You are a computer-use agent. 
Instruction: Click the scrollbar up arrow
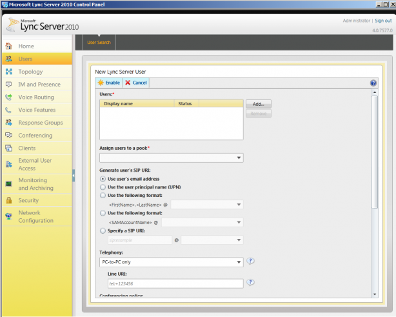pyautogui.click(x=375, y=92)
